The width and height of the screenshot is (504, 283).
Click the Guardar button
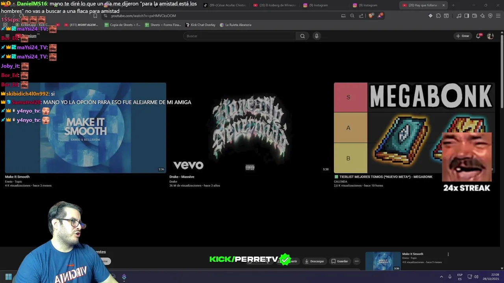[x=339, y=261]
